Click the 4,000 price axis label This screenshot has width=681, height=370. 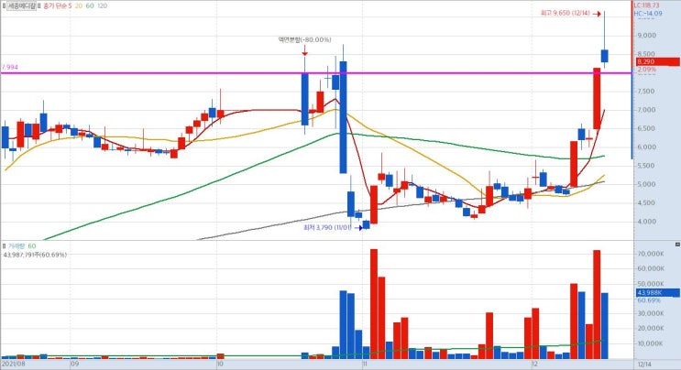[647, 222]
